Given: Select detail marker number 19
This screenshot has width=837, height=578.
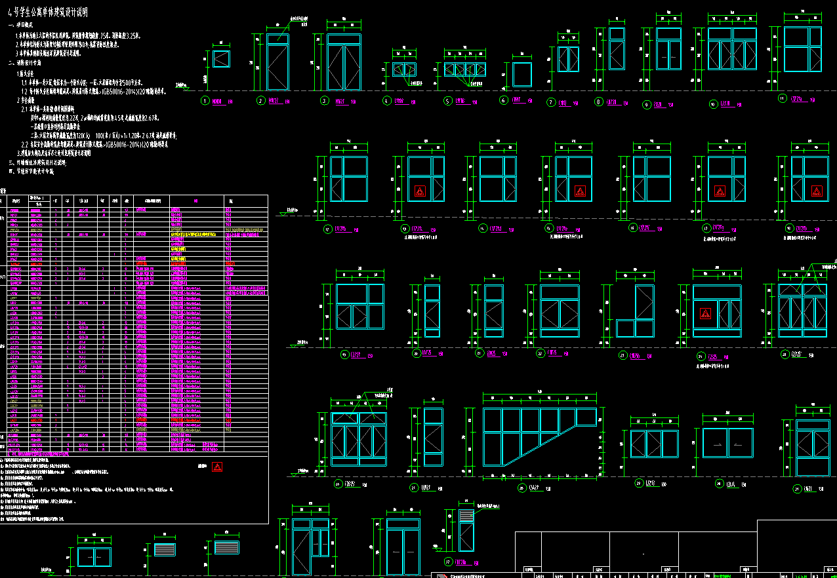Looking at the screenshot, I should (345, 355).
